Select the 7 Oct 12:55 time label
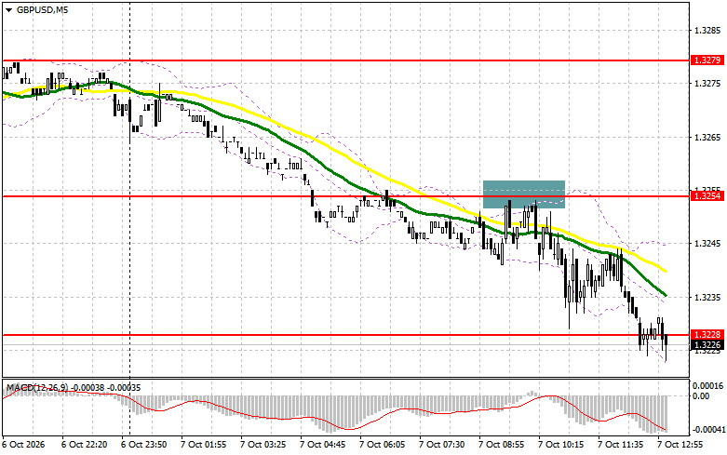Viewport: 727px width, 455px height. click(x=680, y=445)
